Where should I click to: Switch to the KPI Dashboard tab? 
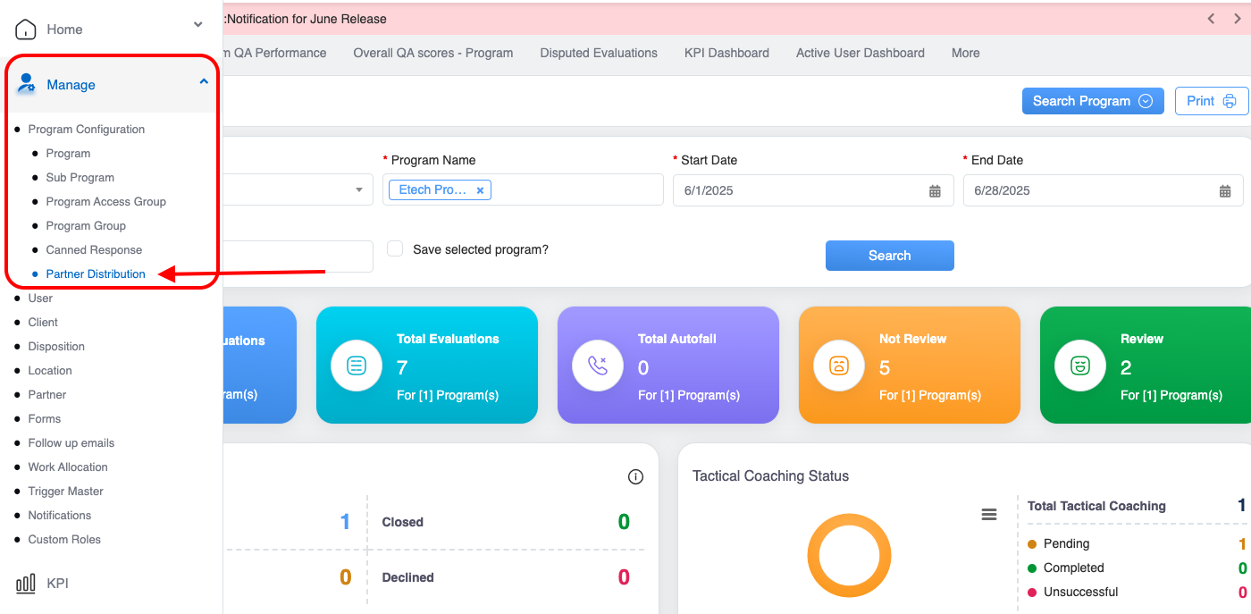pyautogui.click(x=726, y=53)
